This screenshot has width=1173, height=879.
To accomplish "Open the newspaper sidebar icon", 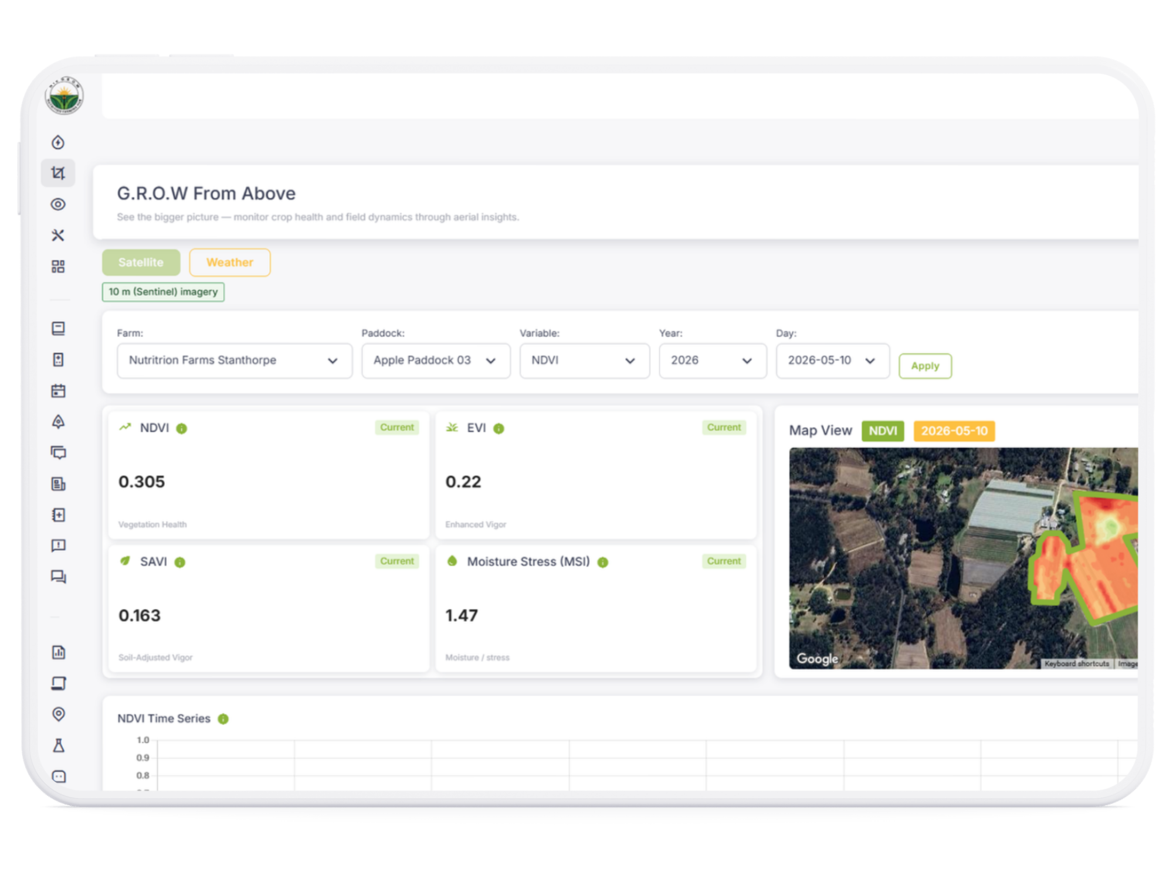I will point(58,484).
